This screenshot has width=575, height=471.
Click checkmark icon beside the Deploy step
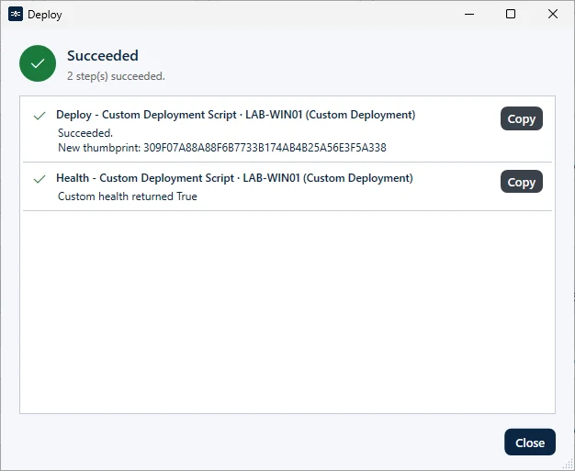point(39,116)
